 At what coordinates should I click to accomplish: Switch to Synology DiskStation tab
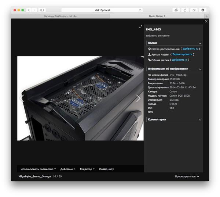pyautogui.click(x=60, y=16)
